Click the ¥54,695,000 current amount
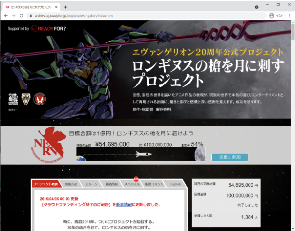 coord(113,144)
